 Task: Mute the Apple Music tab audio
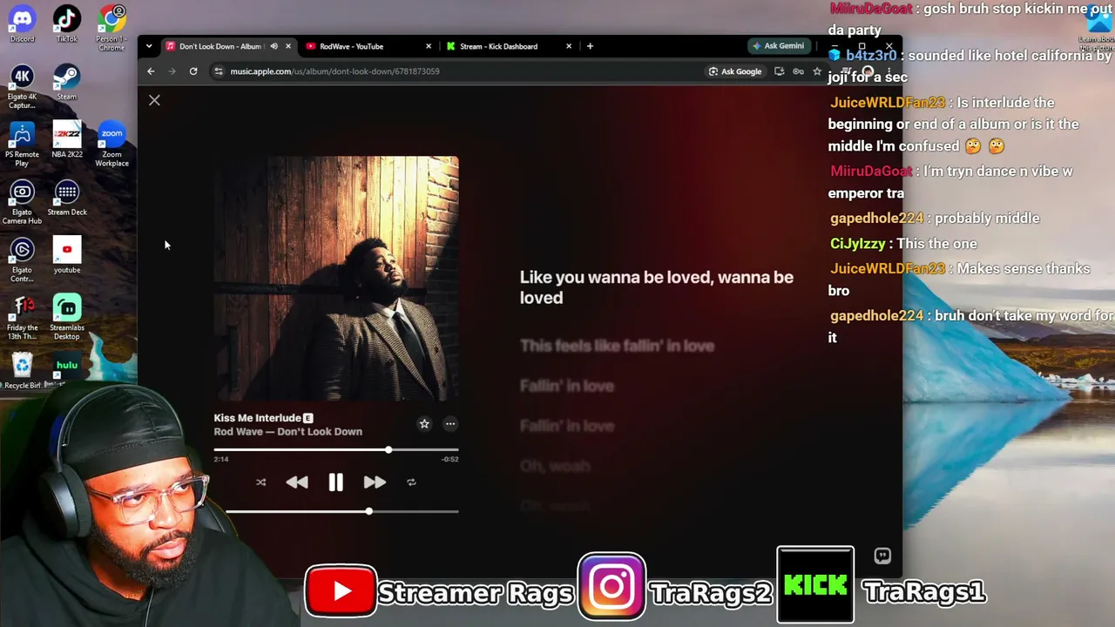pyautogui.click(x=274, y=46)
